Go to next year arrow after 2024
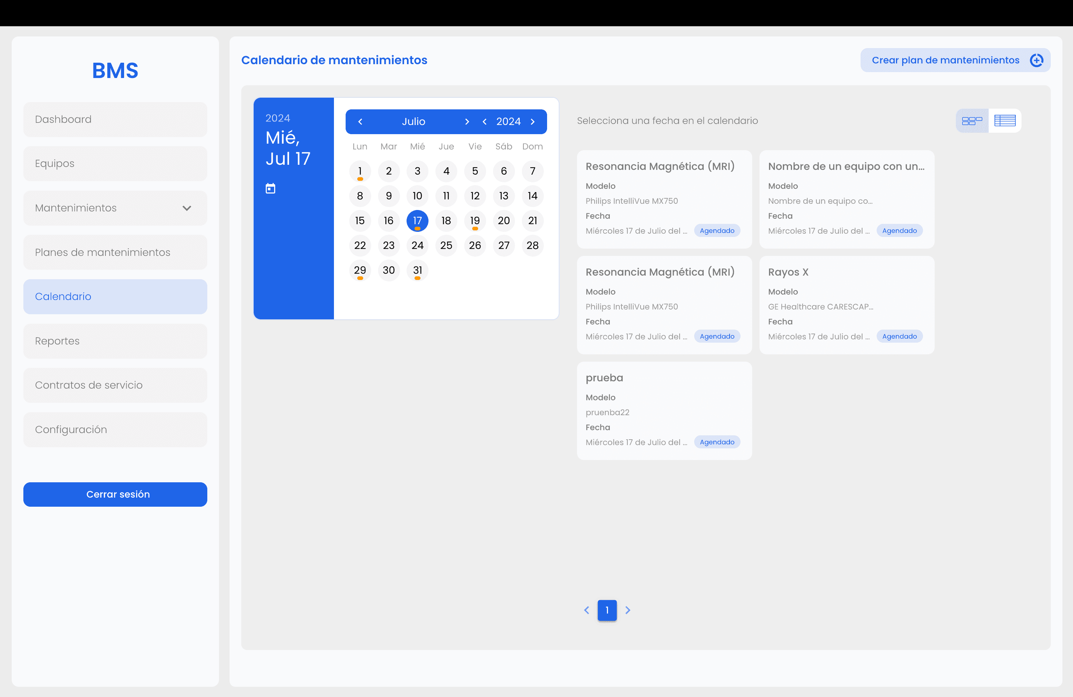The height and width of the screenshot is (697, 1073). click(x=533, y=121)
